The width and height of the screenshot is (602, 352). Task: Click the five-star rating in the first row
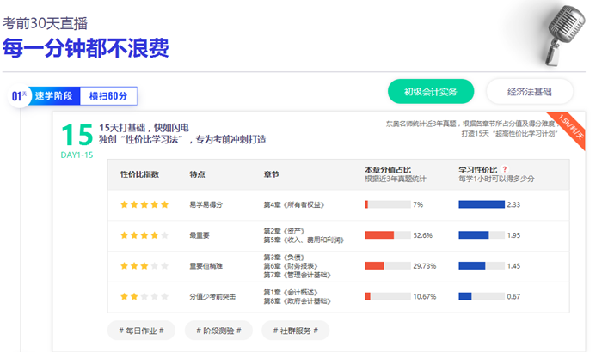144,204
